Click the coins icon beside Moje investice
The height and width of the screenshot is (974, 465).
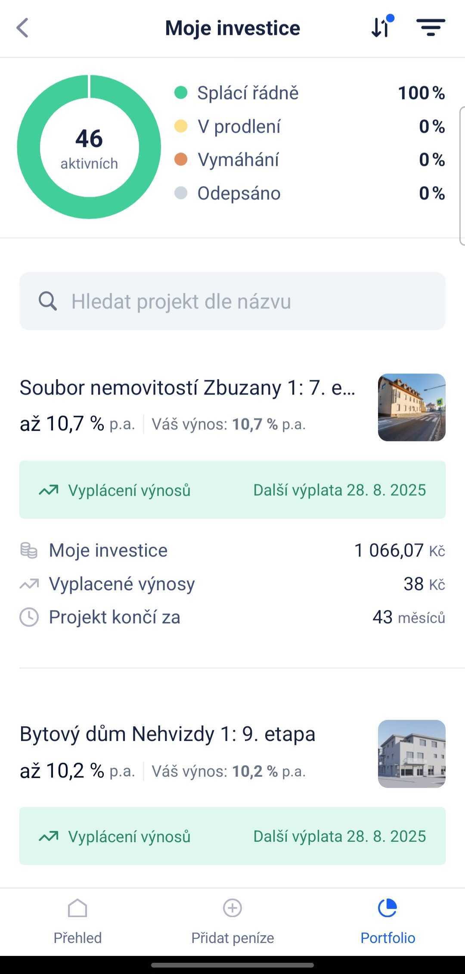pos(29,551)
